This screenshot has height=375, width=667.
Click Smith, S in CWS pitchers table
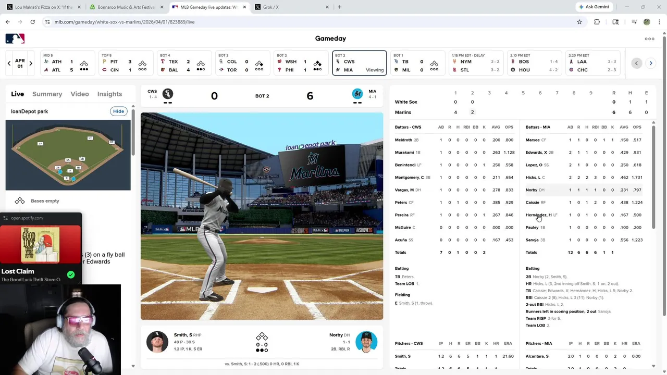[x=403, y=356]
